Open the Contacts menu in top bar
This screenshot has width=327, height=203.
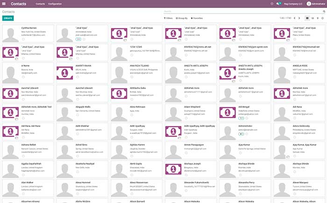(x=40, y=4)
